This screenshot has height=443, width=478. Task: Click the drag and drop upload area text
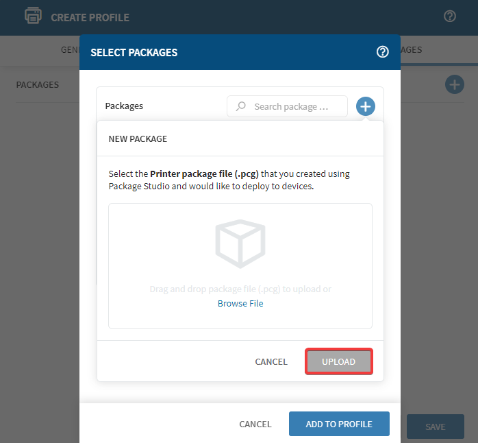pyautogui.click(x=240, y=289)
